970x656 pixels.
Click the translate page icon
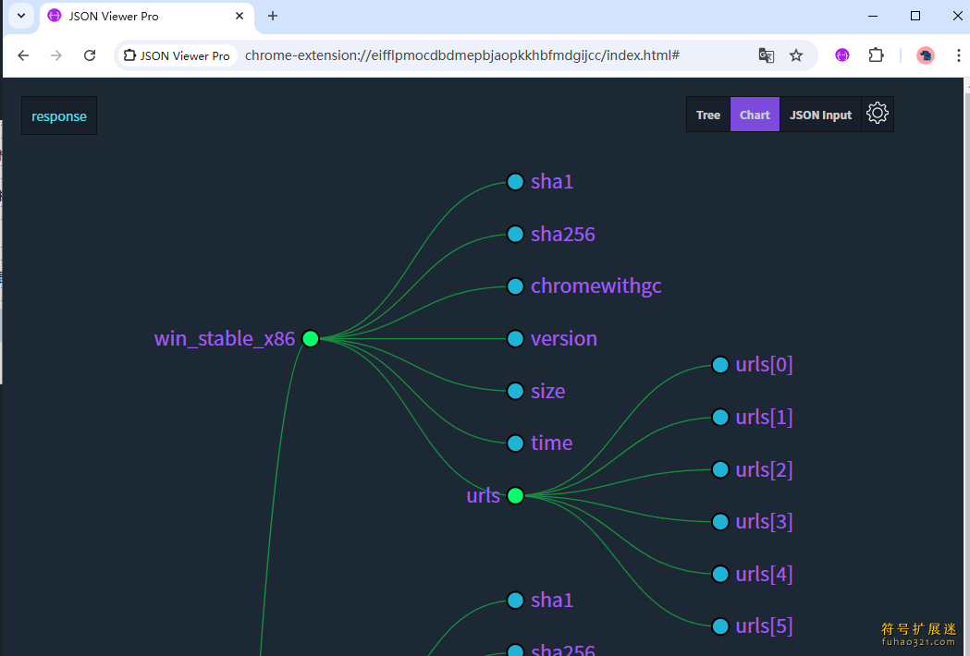point(766,55)
